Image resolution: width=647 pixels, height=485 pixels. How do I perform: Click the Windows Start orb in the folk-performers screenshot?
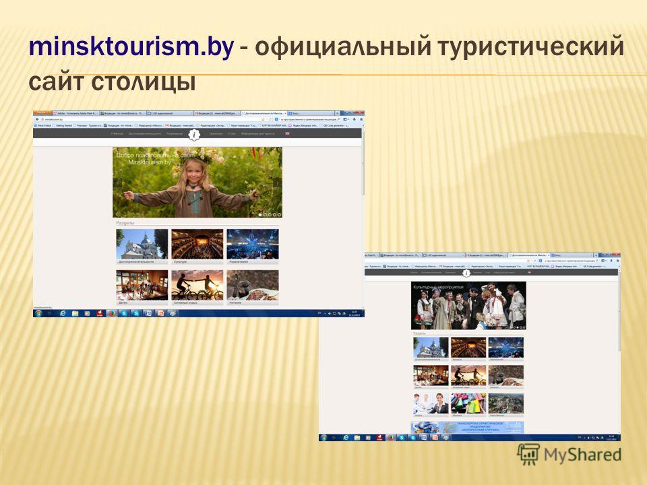(324, 438)
